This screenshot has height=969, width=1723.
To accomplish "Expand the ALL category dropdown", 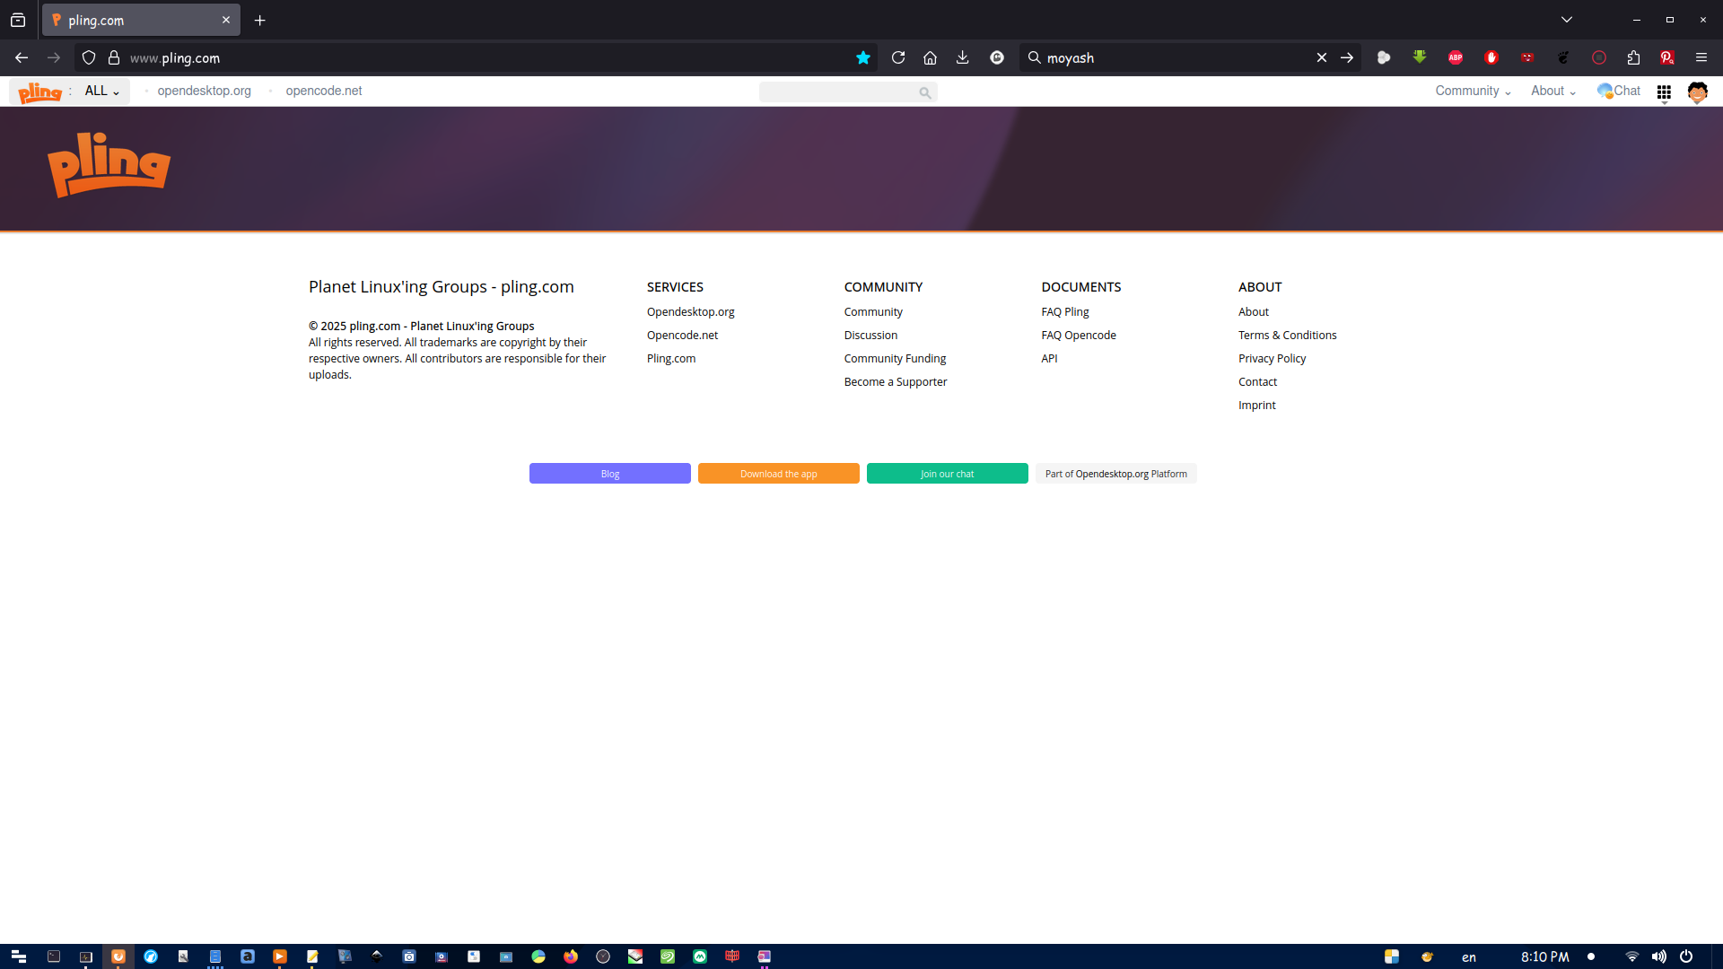I will (101, 92).
